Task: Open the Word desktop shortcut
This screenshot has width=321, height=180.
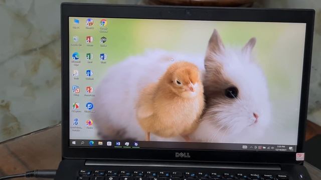Action: point(103,58)
